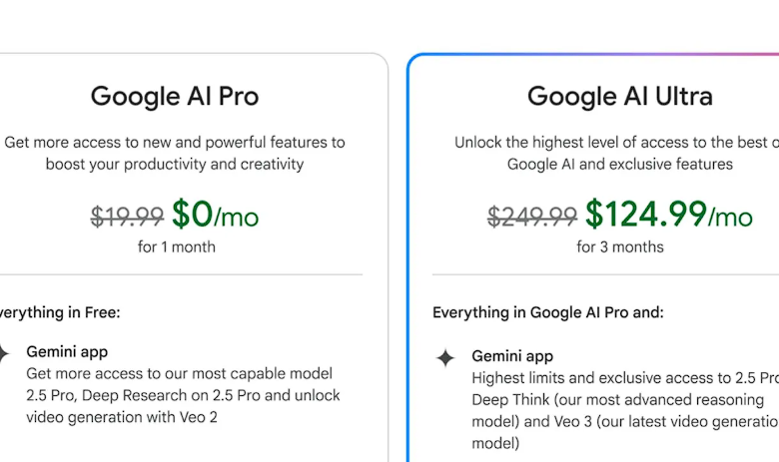Viewport: 779px width, 462px height.
Task: Click Gemini app title in Pro card
Action: [x=67, y=352]
